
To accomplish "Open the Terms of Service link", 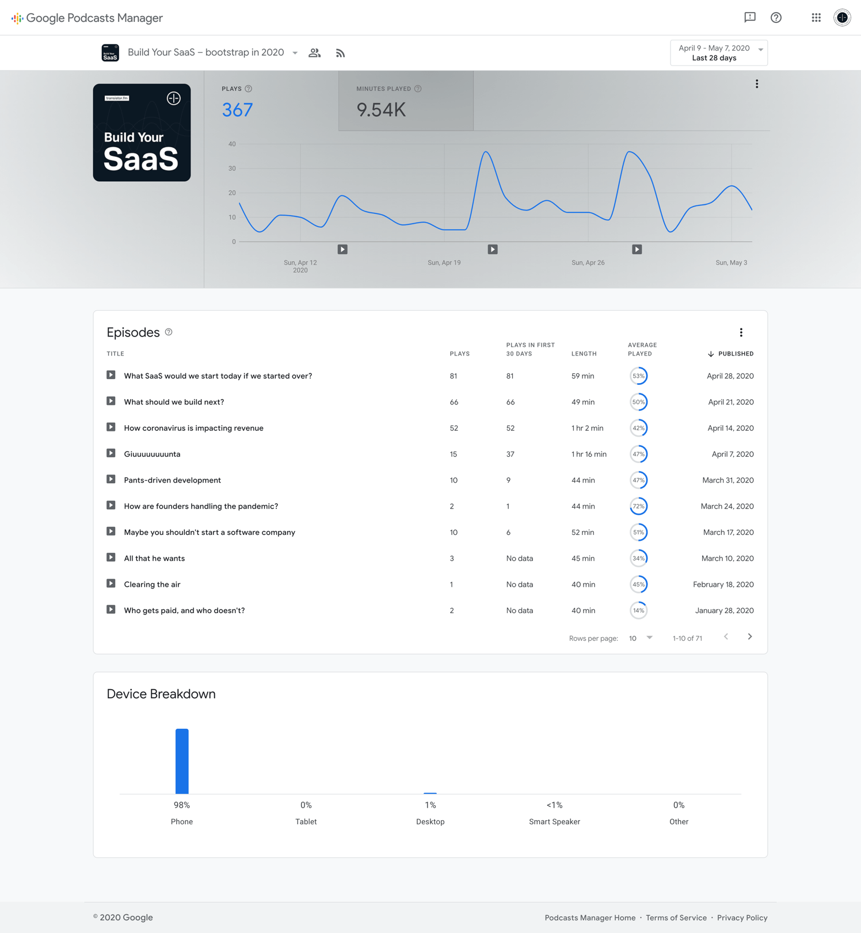I will point(676,917).
